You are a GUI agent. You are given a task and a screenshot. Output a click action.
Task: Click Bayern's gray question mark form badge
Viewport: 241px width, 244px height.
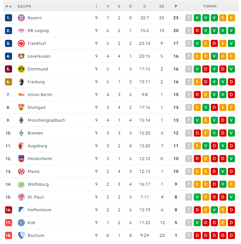point(188,18)
